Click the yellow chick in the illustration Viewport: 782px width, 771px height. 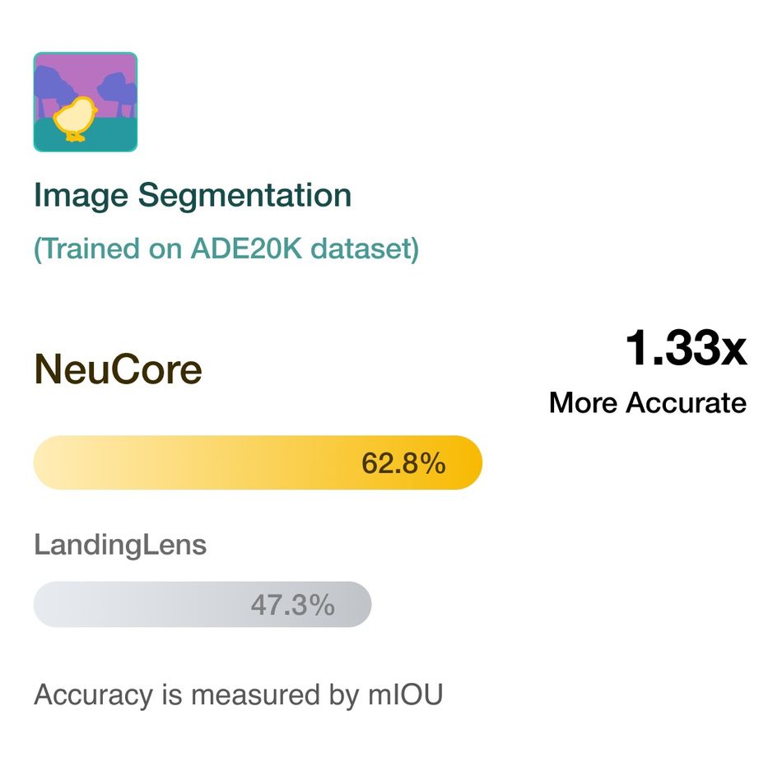tap(75, 118)
